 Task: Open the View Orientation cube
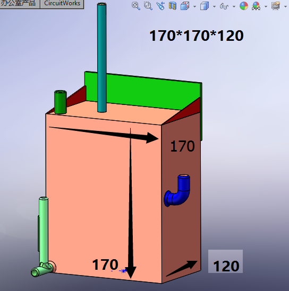pos(185,6)
